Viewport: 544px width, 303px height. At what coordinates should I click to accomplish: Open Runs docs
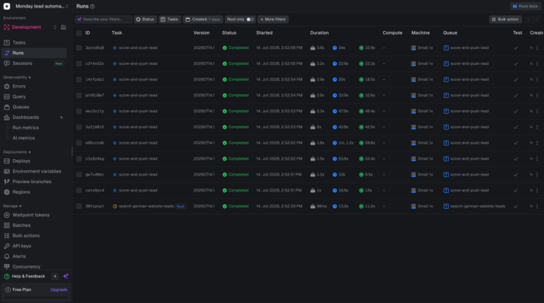(x=525, y=6)
